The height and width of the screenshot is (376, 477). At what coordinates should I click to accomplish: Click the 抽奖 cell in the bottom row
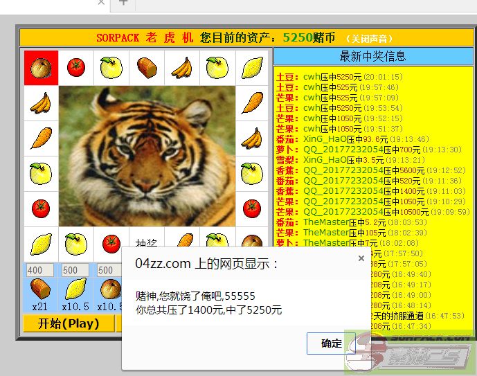coord(146,242)
